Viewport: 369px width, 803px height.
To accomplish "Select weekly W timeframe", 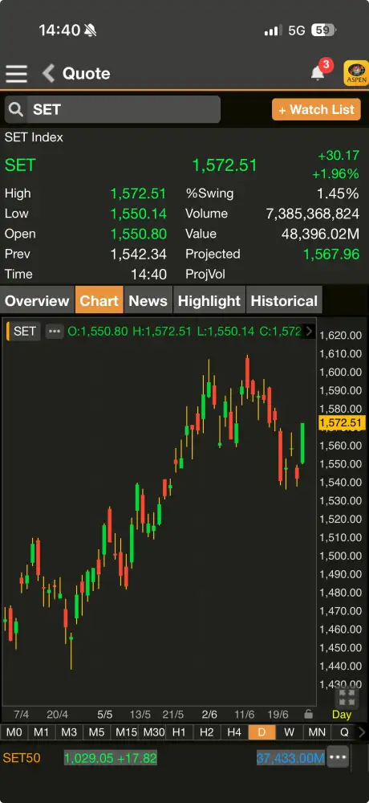I will coord(290,732).
